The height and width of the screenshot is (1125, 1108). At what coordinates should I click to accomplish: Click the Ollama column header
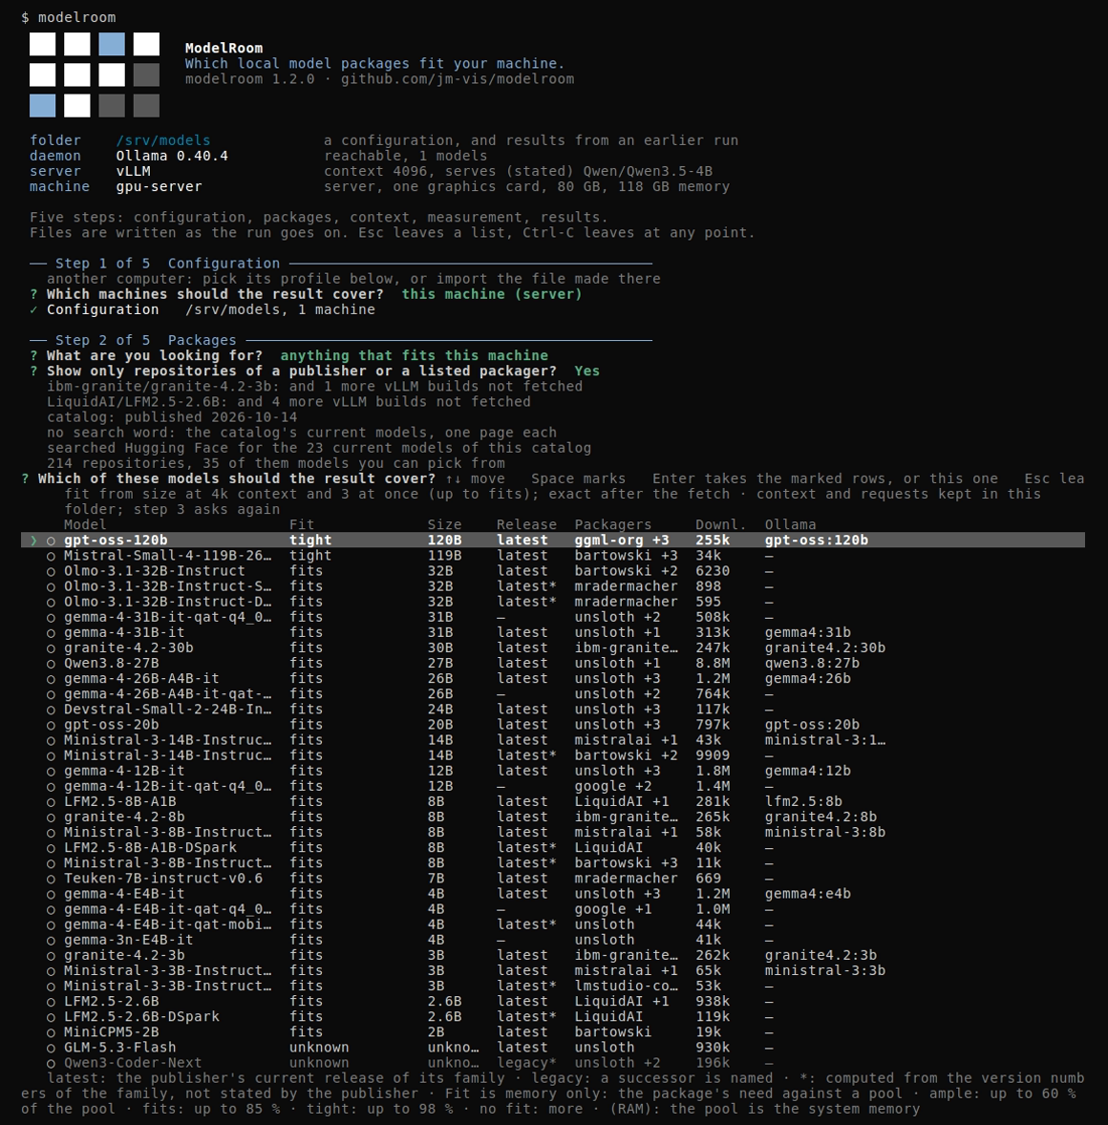(x=790, y=524)
